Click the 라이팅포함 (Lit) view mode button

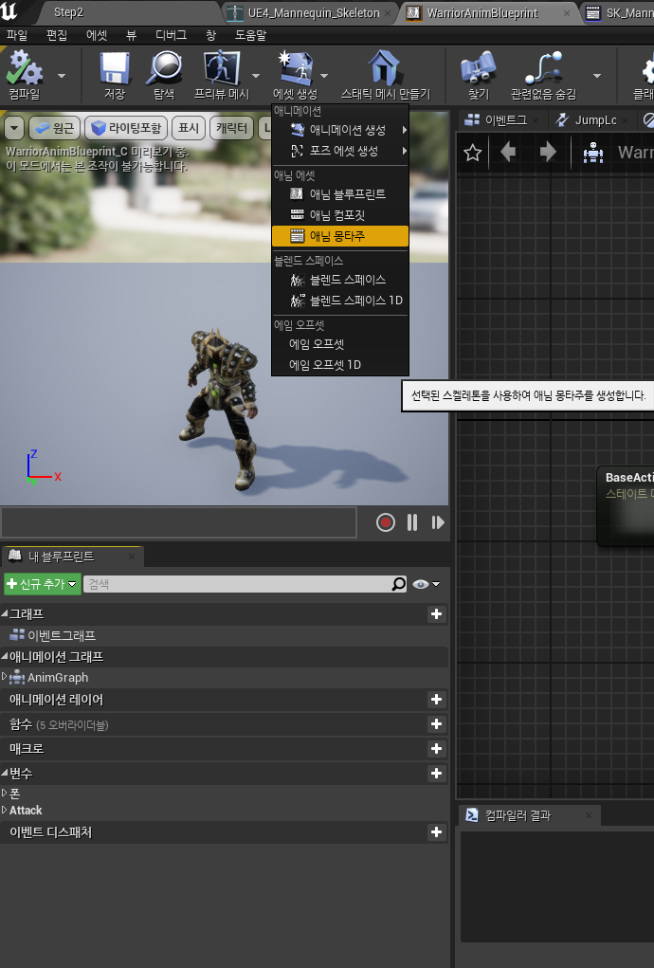[126, 128]
